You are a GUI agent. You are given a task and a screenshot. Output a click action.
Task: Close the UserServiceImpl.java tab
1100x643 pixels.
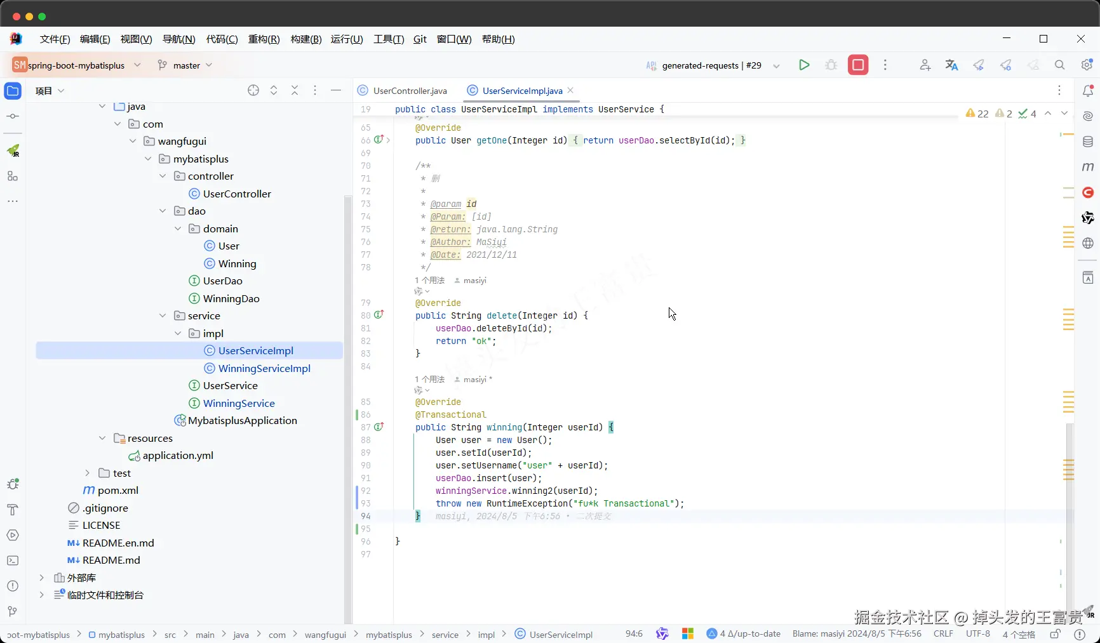click(570, 90)
